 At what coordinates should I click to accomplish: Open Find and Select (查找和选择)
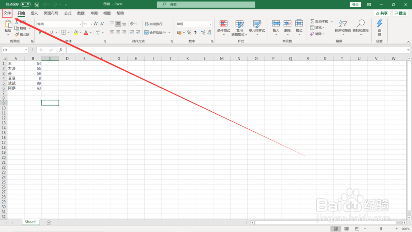[x=360, y=27]
